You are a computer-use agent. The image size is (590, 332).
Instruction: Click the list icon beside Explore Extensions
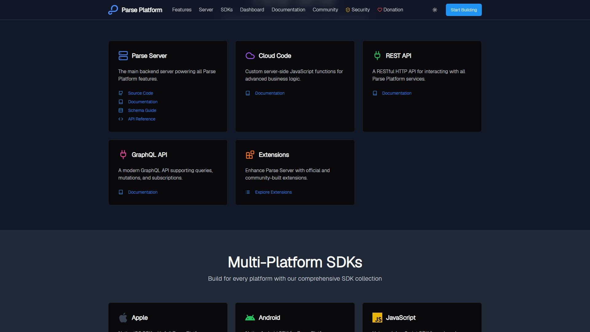pyautogui.click(x=248, y=192)
